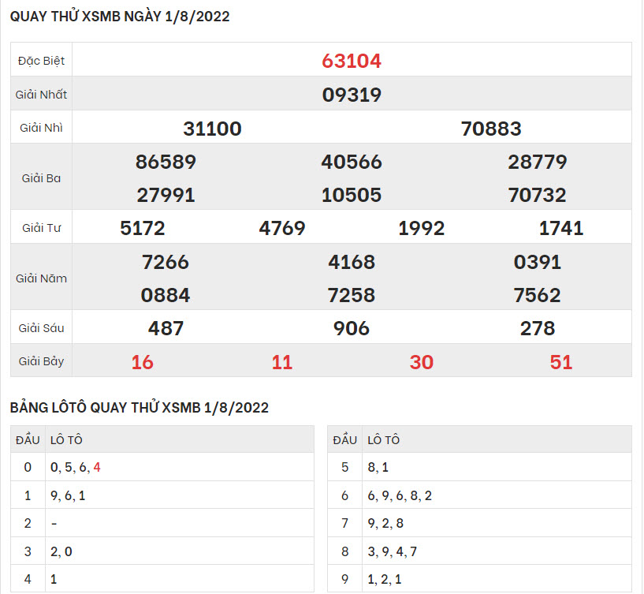
Task: Click the Giải Bảy row label
Action: [x=42, y=362]
